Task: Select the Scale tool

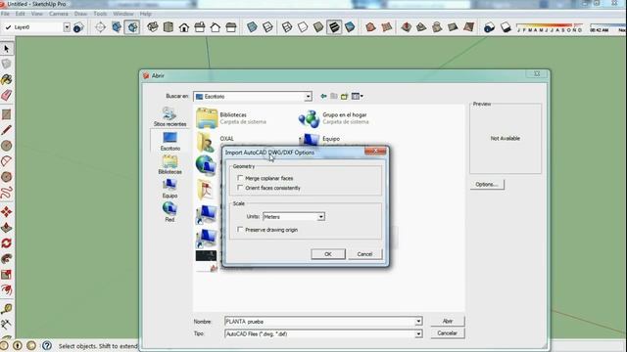Action: tap(7, 275)
